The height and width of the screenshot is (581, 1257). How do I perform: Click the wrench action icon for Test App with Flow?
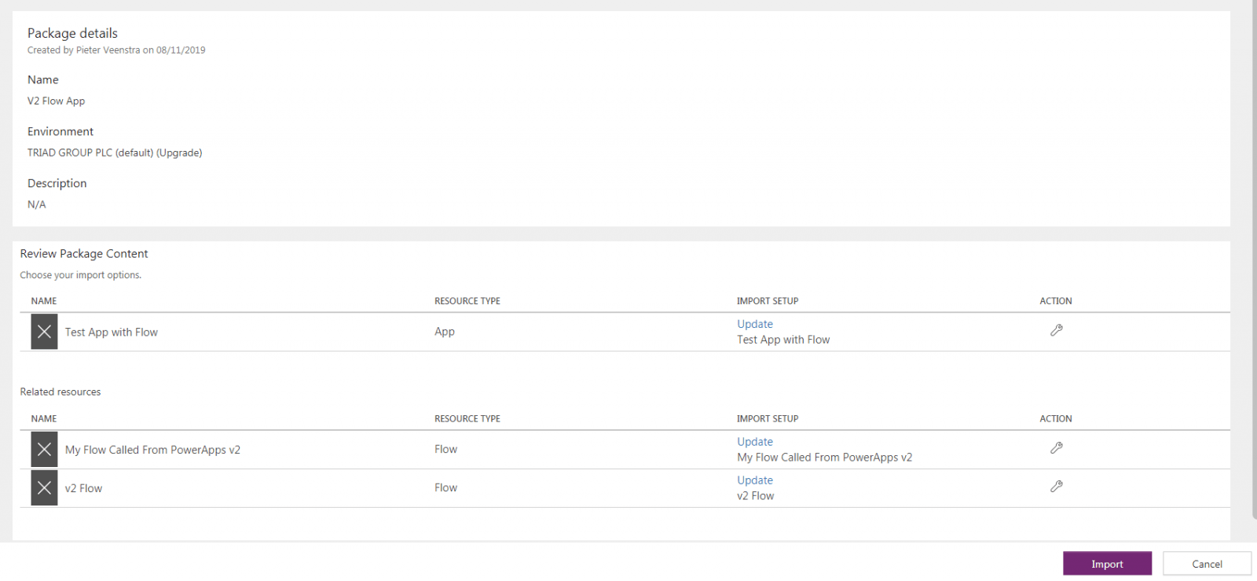(x=1057, y=330)
